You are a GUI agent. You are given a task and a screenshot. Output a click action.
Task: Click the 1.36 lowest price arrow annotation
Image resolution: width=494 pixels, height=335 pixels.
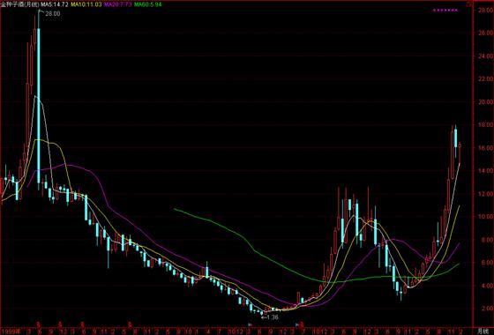click(x=270, y=317)
